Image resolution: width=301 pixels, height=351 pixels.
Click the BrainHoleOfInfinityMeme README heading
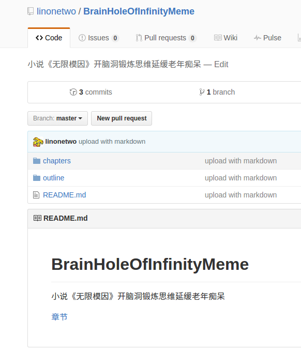[x=150, y=264]
